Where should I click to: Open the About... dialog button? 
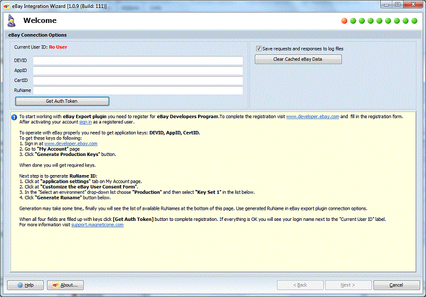[65, 285]
